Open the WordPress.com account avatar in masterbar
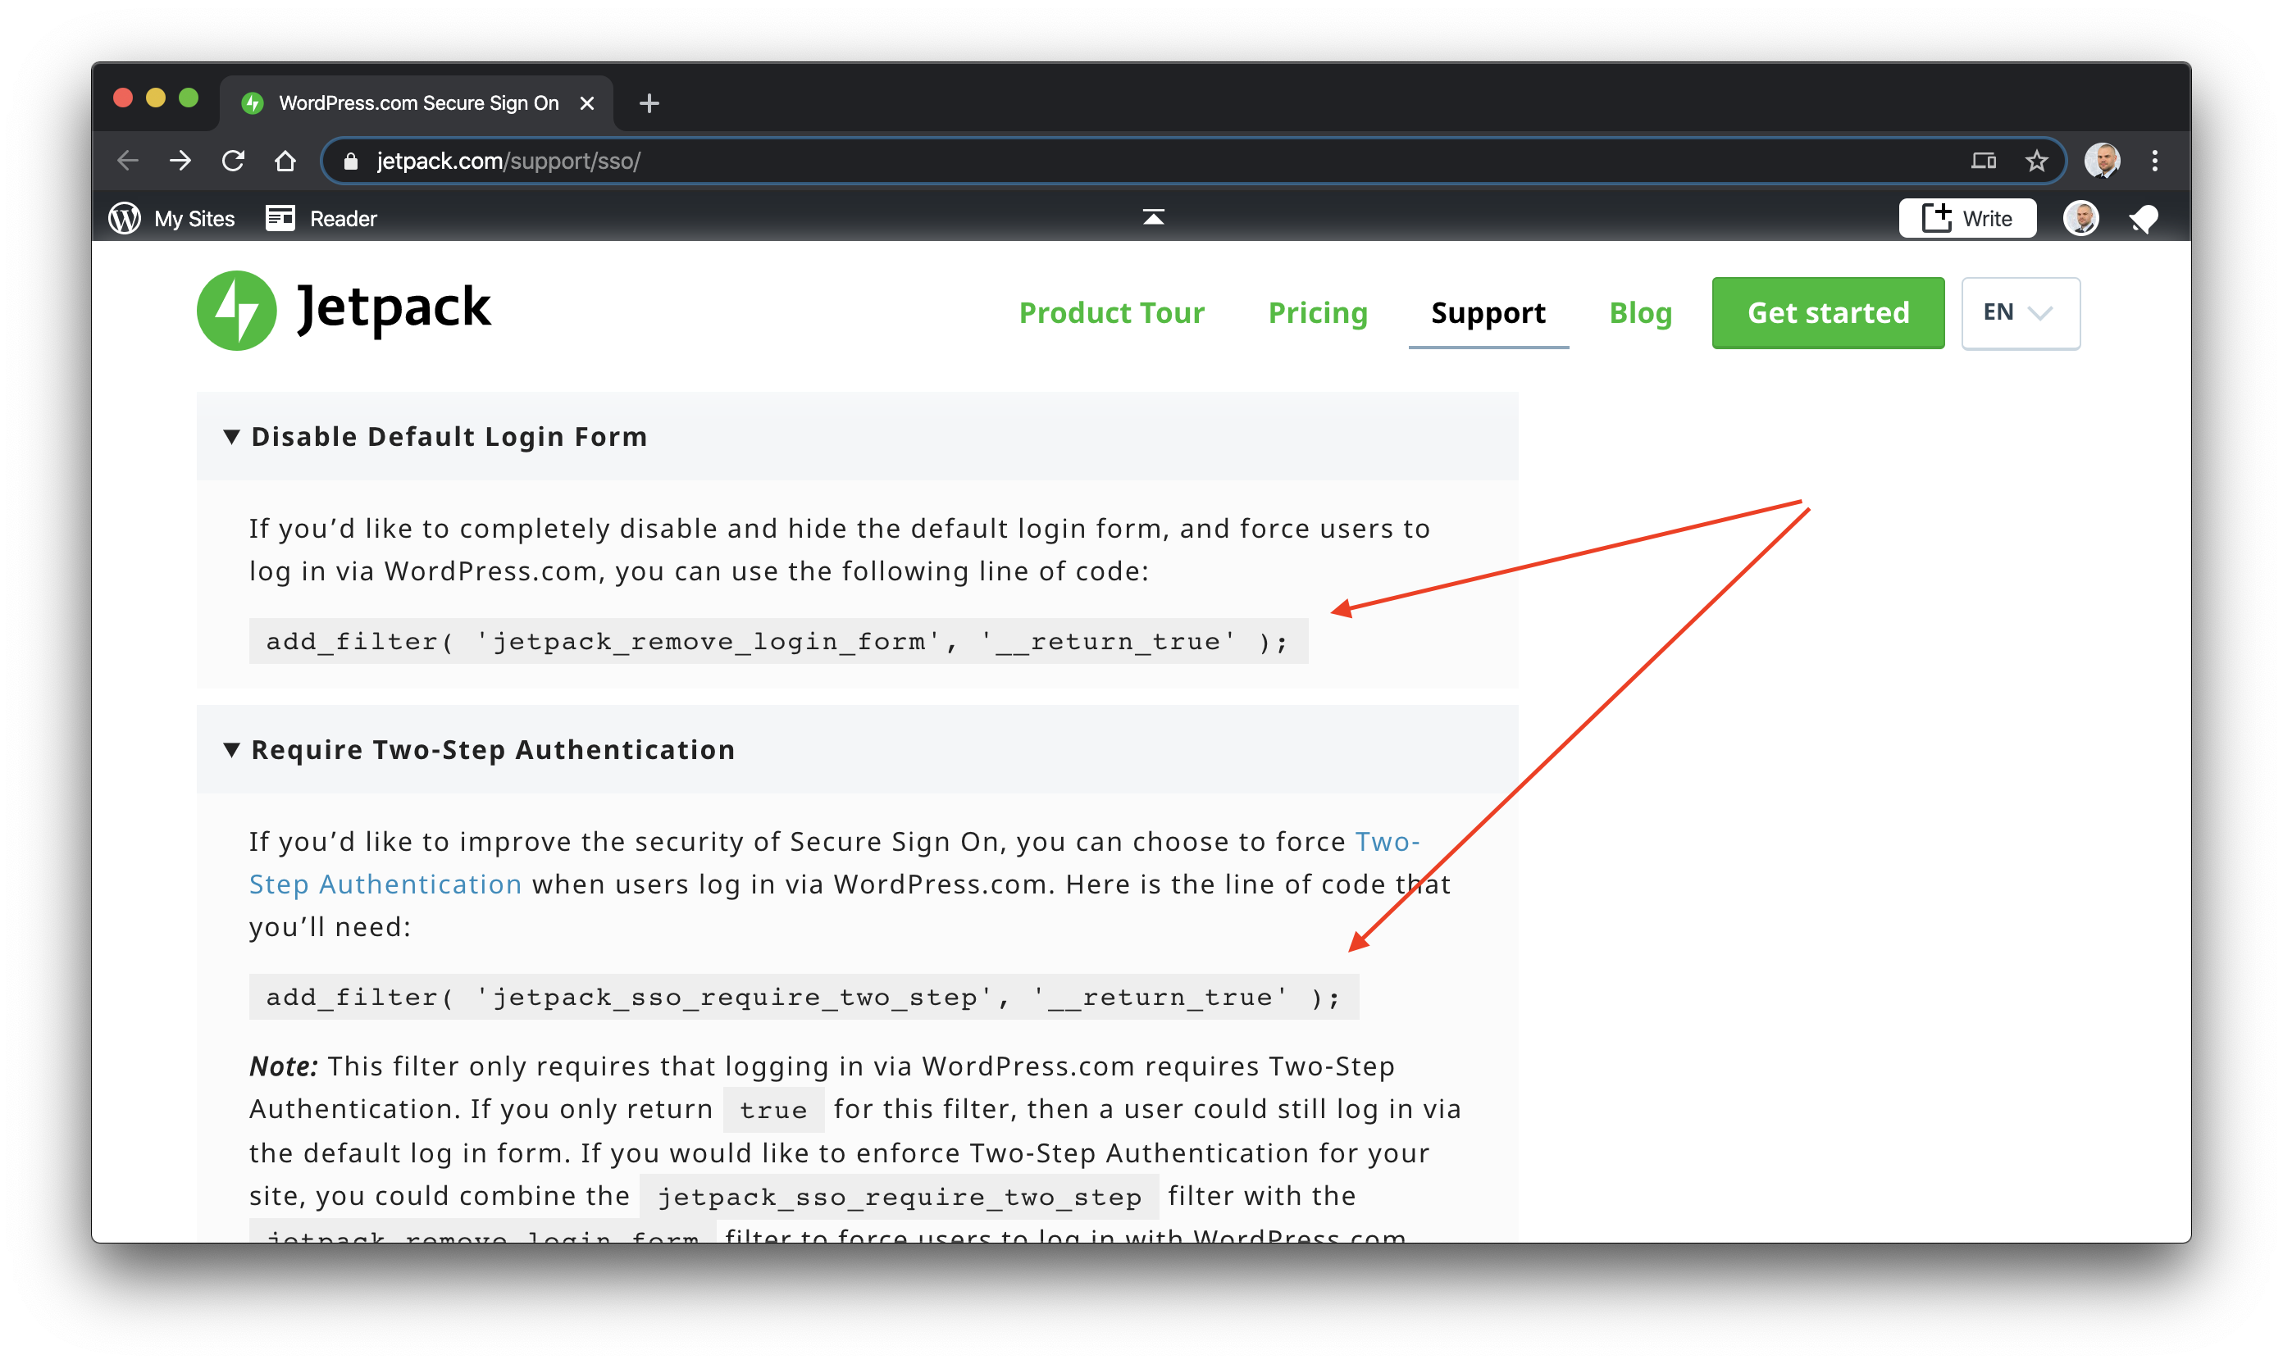The image size is (2283, 1364). (2080, 218)
